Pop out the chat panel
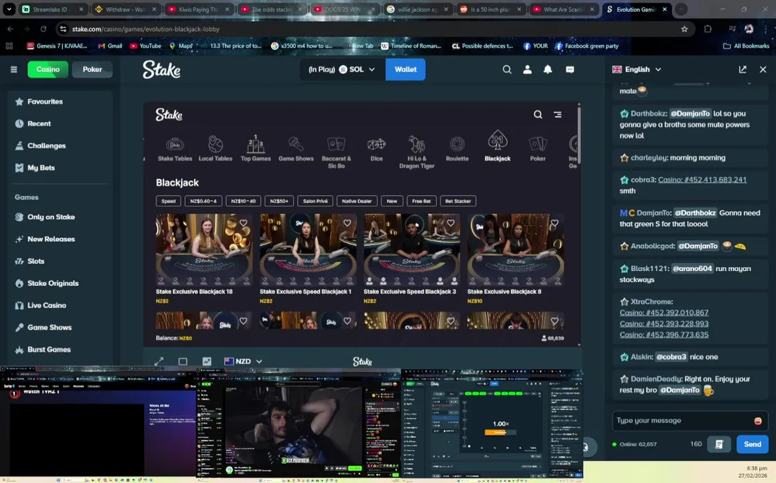The height and width of the screenshot is (483, 776). (742, 69)
